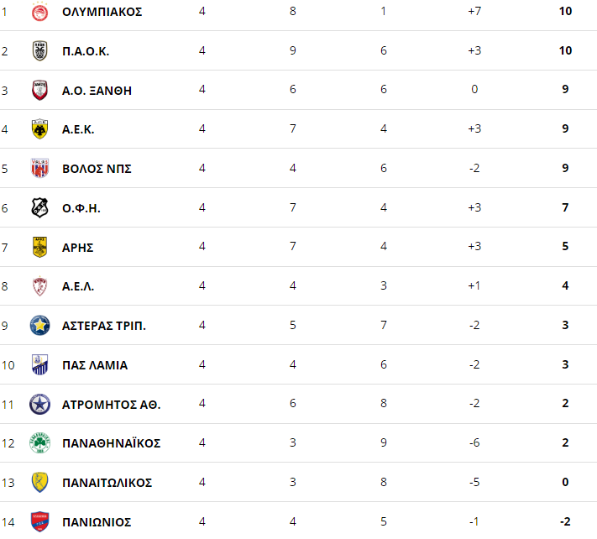
Task: Select the Panaitolikos yellow crest
Action: coord(39,483)
